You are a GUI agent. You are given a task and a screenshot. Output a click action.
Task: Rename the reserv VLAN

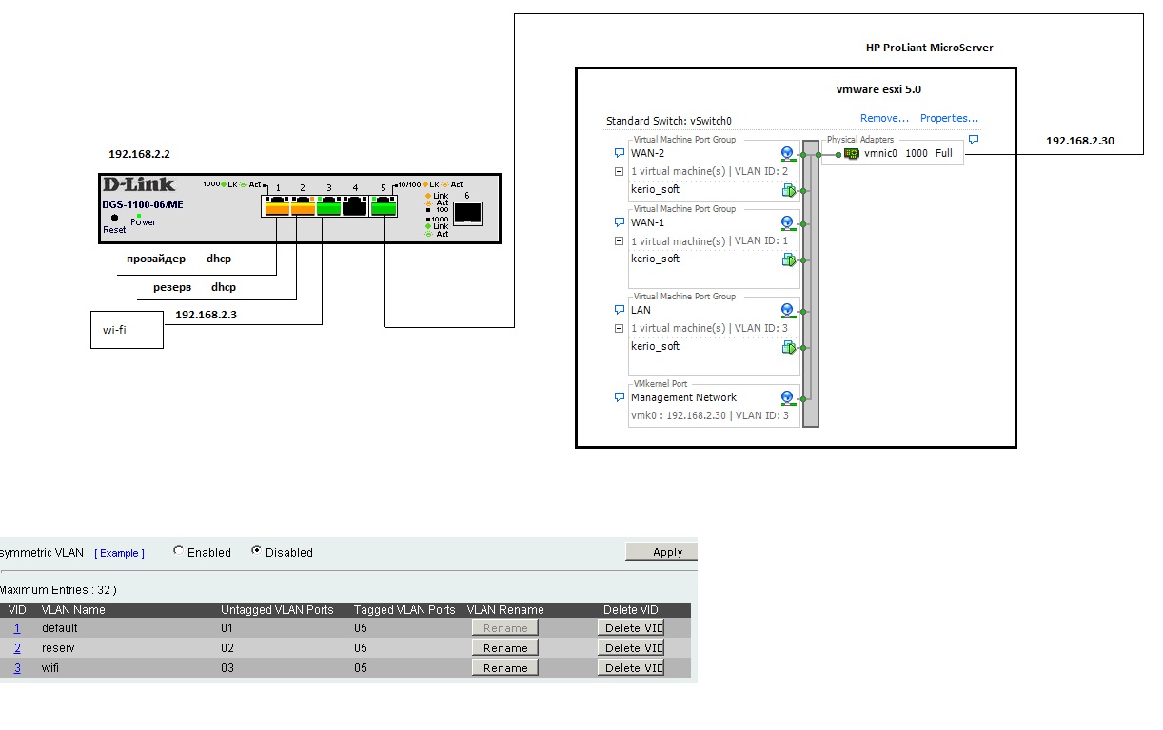[505, 648]
